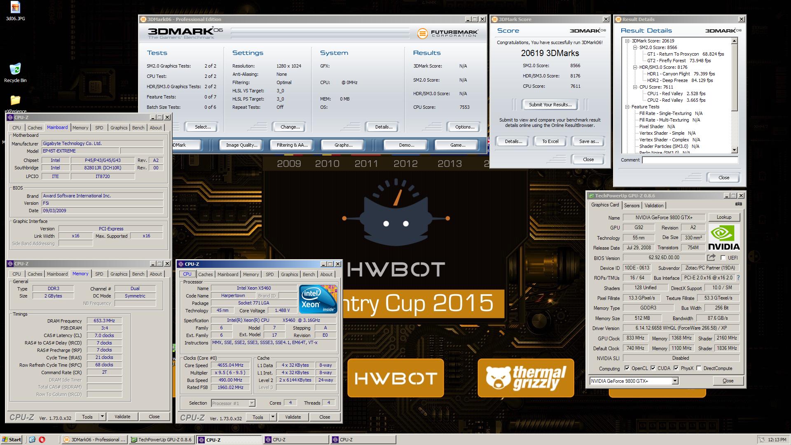Toggle the DirectCompute checkbox
The height and width of the screenshot is (445, 791).
(x=699, y=368)
